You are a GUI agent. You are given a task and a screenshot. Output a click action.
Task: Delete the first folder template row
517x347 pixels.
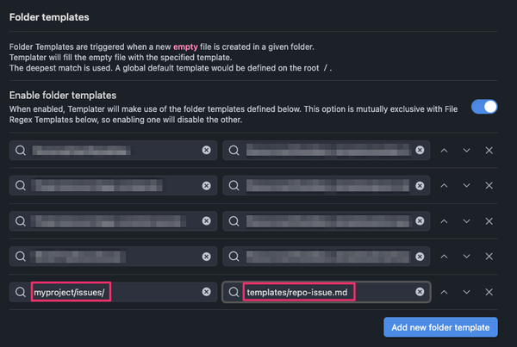(x=489, y=151)
